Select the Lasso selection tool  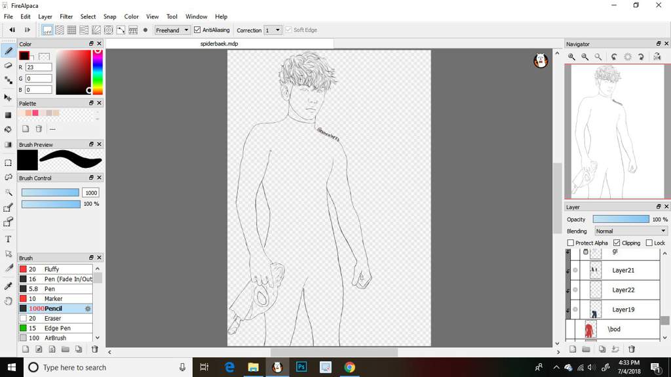coord(8,178)
